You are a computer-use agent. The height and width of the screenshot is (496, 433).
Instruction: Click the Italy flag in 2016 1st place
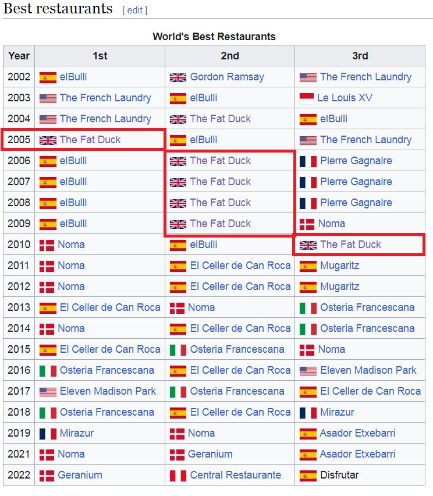(x=48, y=371)
